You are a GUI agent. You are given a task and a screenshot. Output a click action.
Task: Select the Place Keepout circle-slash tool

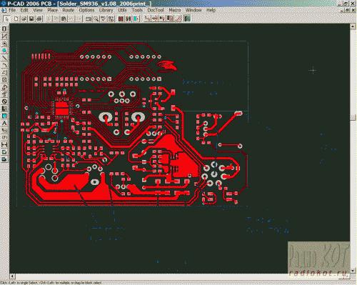(x=4, y=101)
